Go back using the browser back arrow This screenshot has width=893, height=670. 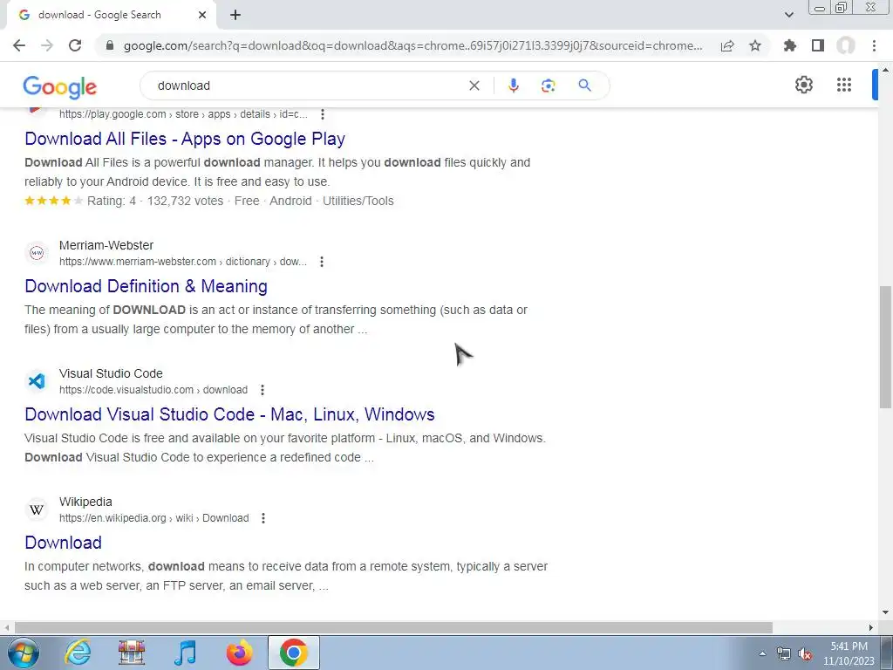[19, 45]
